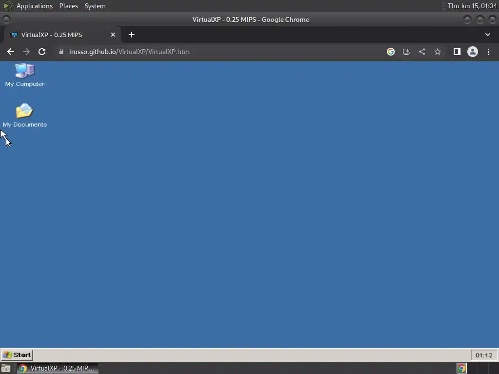
Task: Click the show desktop icon in bottom panel
Action: 6,368
